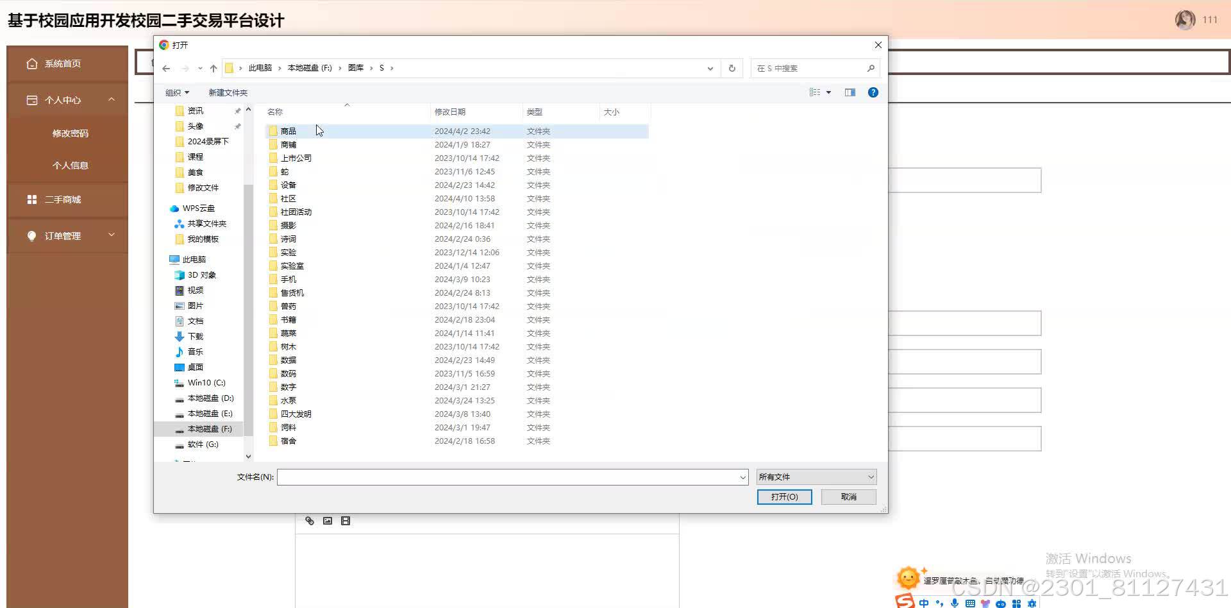
Task: Open the 组织 menu
Action: (x=178, y=92)
